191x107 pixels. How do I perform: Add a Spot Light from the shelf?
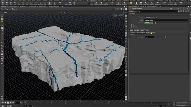pos(101,3)
